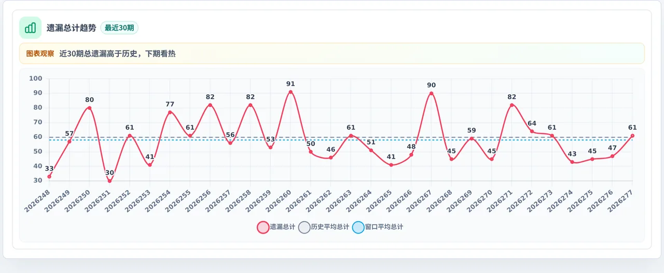Screen dimensions: 664x273
Task: Click the x-axis label 2026252
Action: tap(118, 200)
